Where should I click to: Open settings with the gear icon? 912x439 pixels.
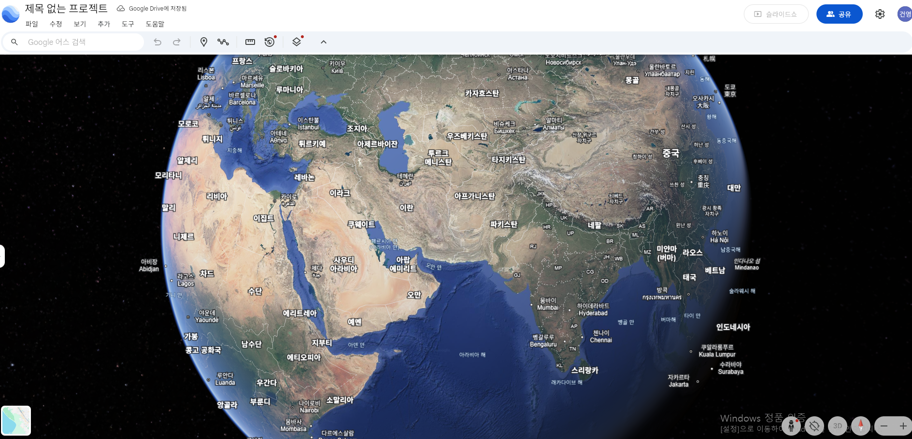pos(880,14)
